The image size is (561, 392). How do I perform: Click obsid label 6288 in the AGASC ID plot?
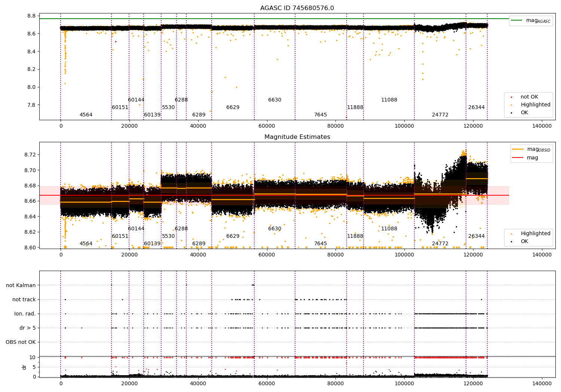(x=181, y=100)
